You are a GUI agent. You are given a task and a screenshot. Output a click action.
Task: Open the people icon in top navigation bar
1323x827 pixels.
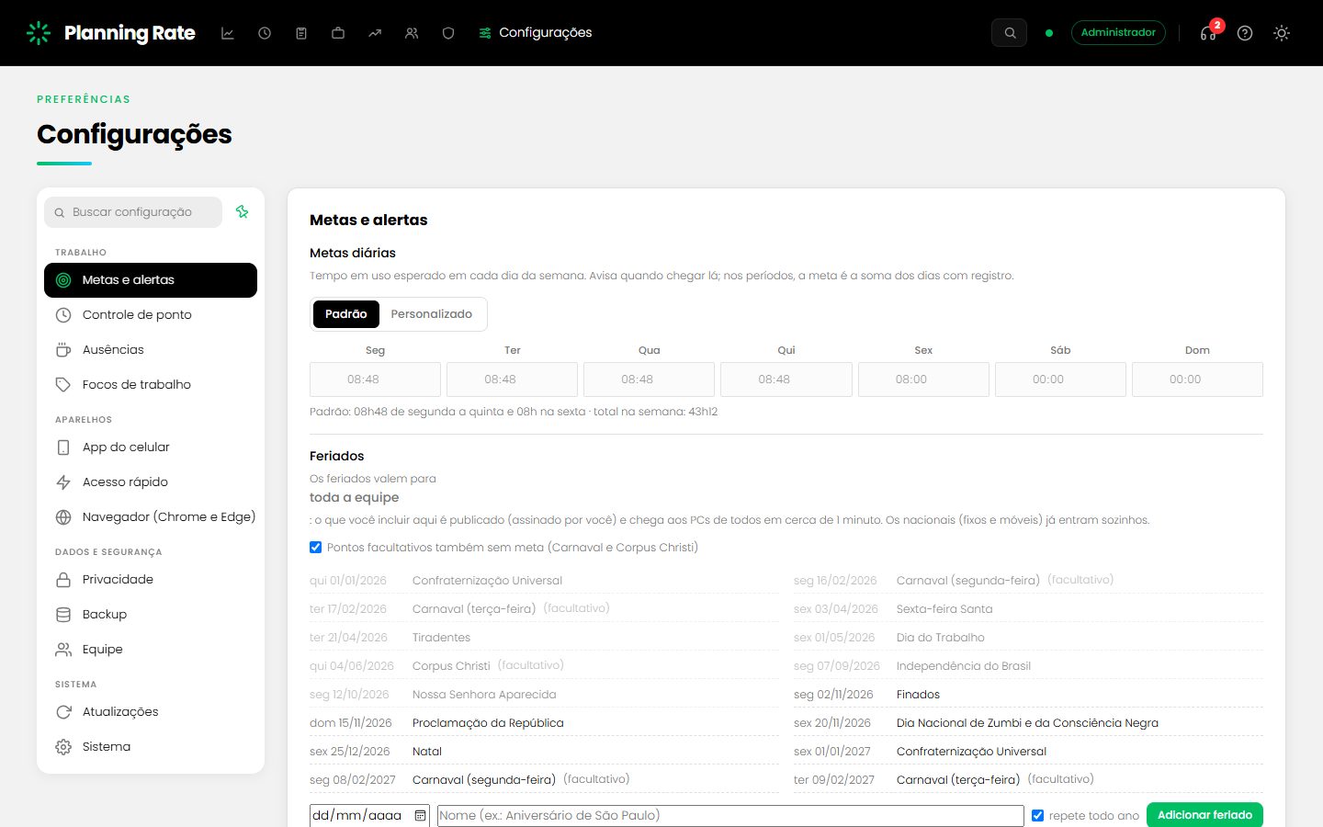click(x=412, y=33)
